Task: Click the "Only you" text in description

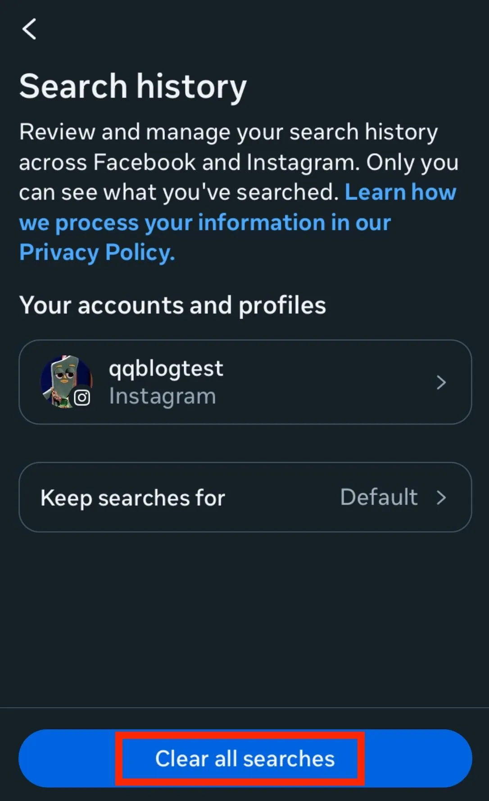Action: 412,162
